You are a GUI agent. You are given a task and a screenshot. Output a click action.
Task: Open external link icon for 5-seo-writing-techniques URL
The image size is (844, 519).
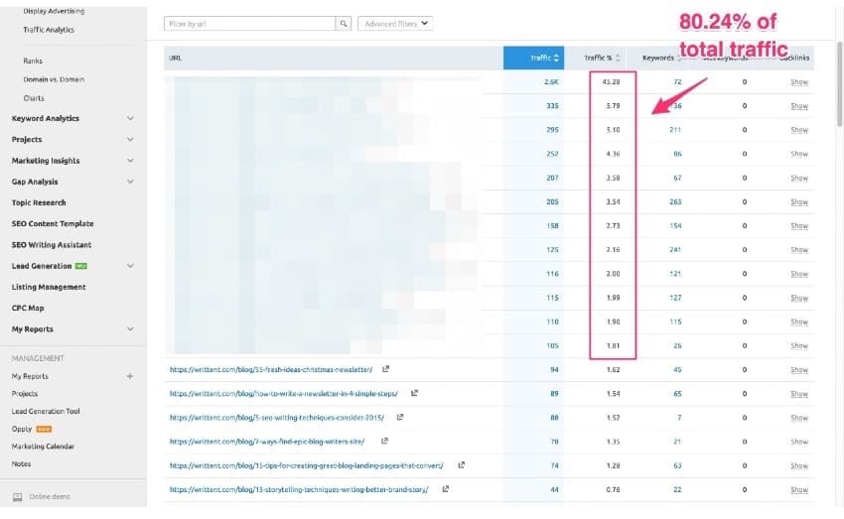[x=400, y=417]
